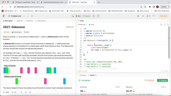Open the JavaScript language dropdown
The height and width of the screenshot is (96, 171).
click(x=82, y=25)
